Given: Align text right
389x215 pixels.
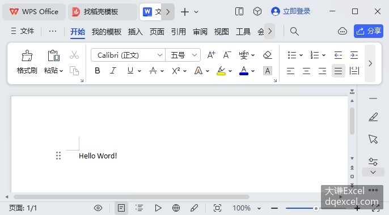Looking at the screenshot, I should [x=322, y=71].
